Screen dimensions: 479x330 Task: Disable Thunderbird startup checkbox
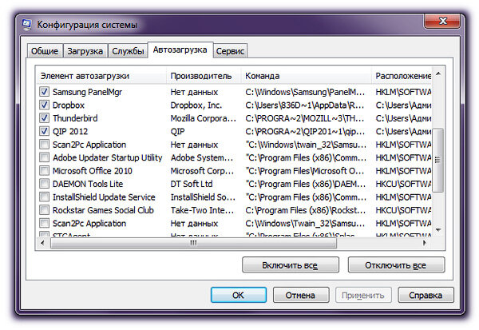44,117
